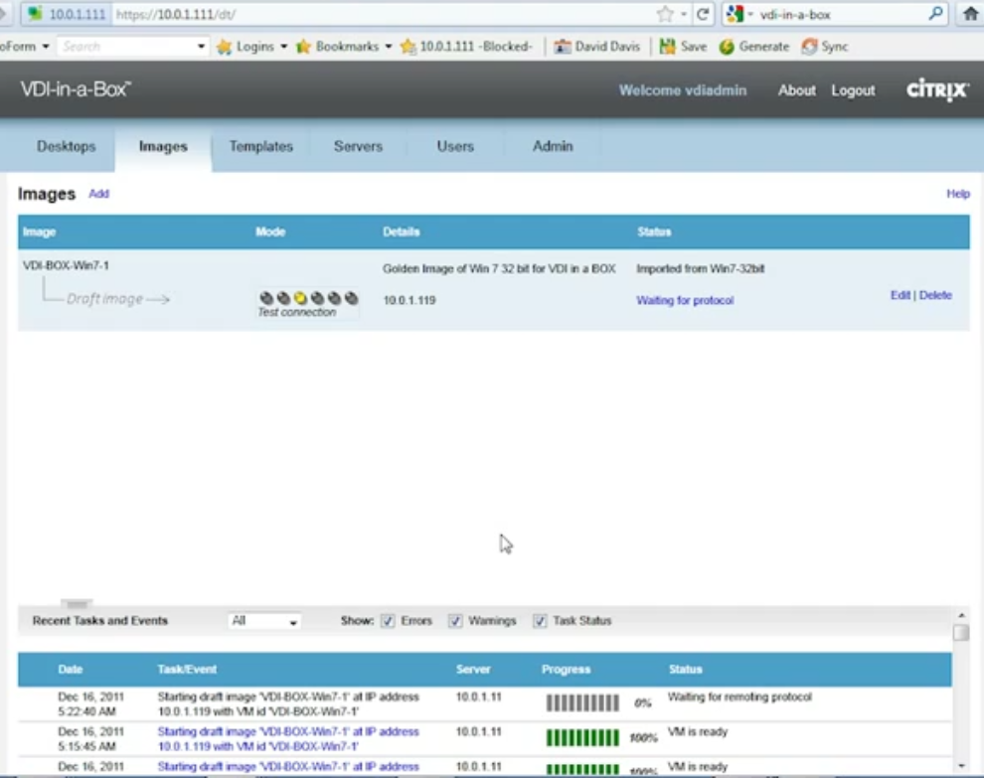Click the Waiting for protocol status link
Image resolution: width=984 pixels, height=778 pixels.
point(685,300)
